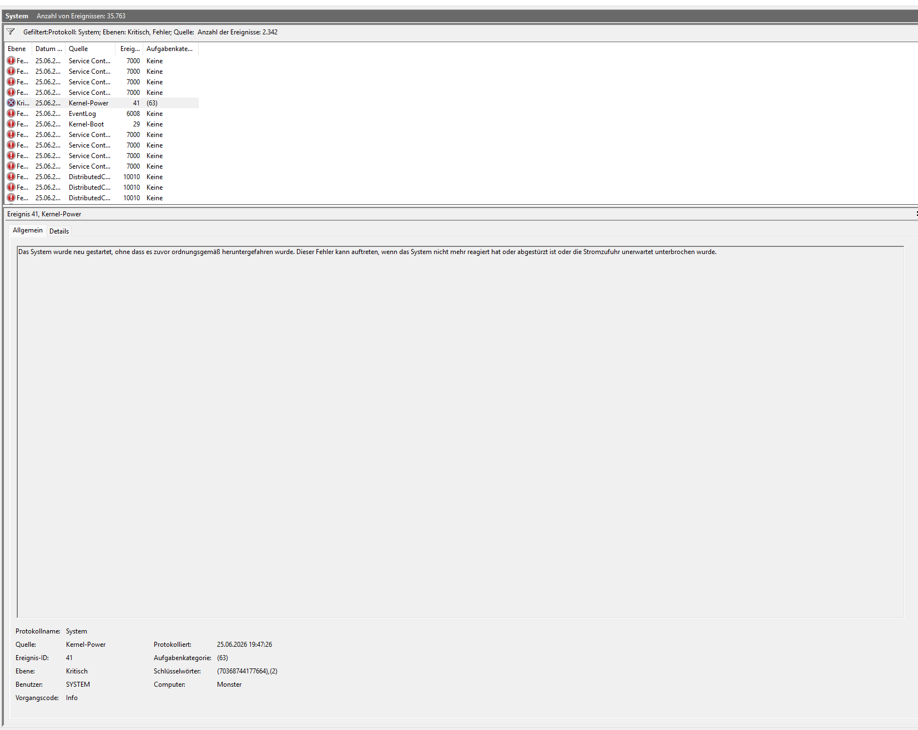
Task: Click the Ebene value Kritisch
Action: point(77,671)
